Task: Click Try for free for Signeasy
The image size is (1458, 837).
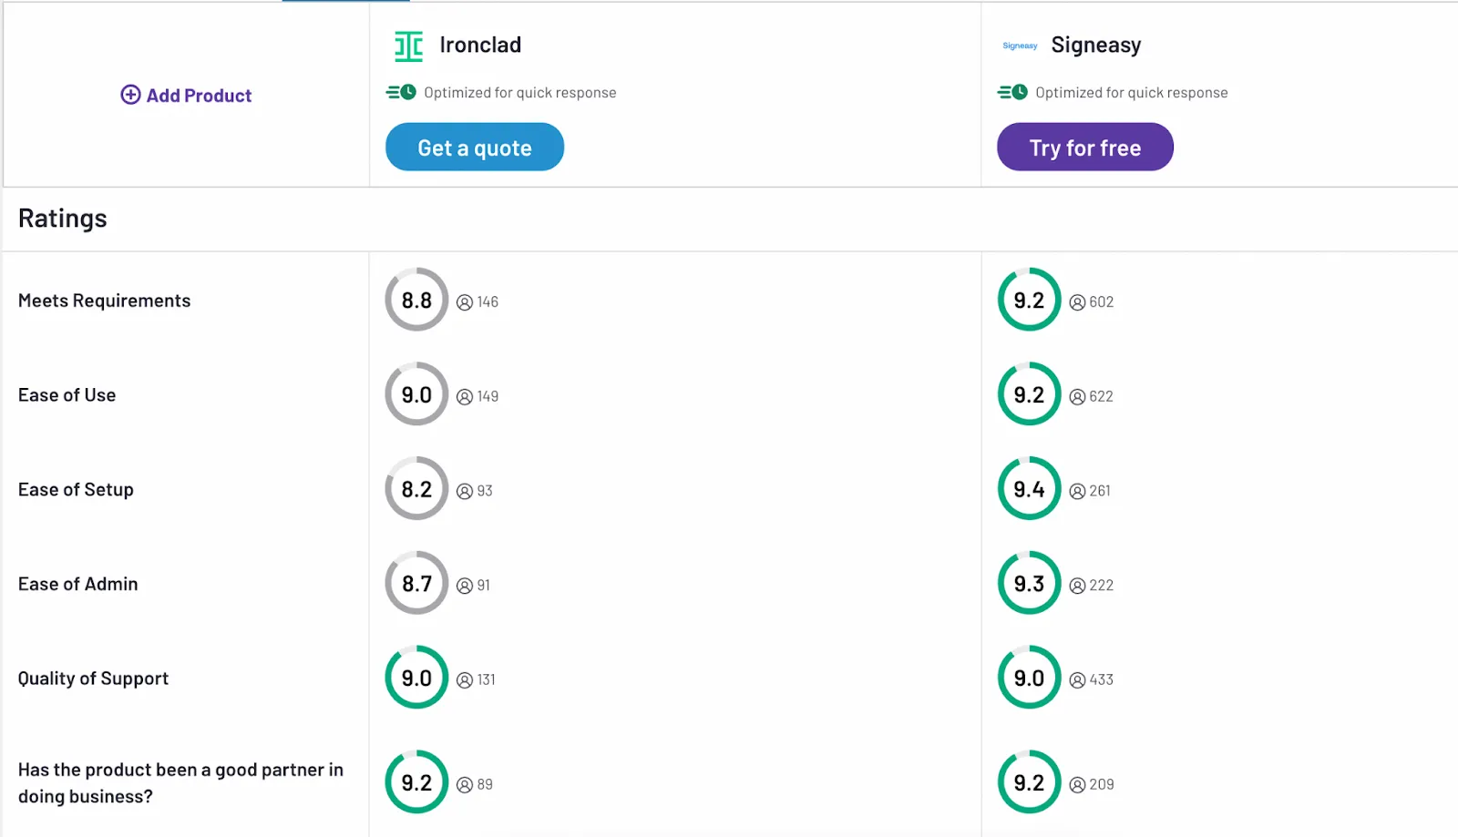Action: point(1084,147)
